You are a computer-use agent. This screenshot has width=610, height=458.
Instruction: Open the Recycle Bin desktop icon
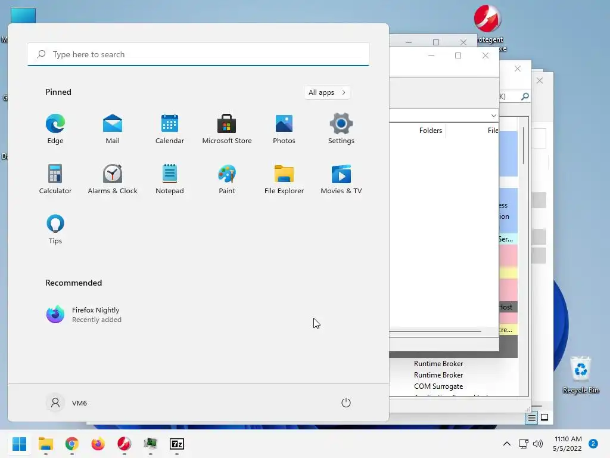click(x=580, y=375)
